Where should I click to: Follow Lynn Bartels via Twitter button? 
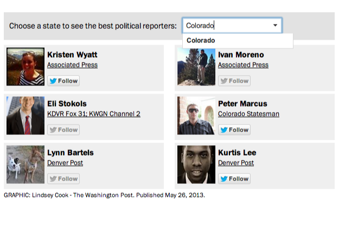click(x=63, y=179)
